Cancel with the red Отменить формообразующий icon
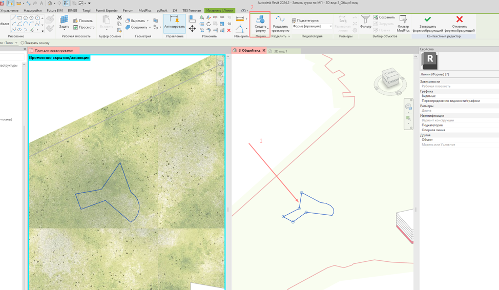This screenshot has width=499, height=290. pos(459,19)
